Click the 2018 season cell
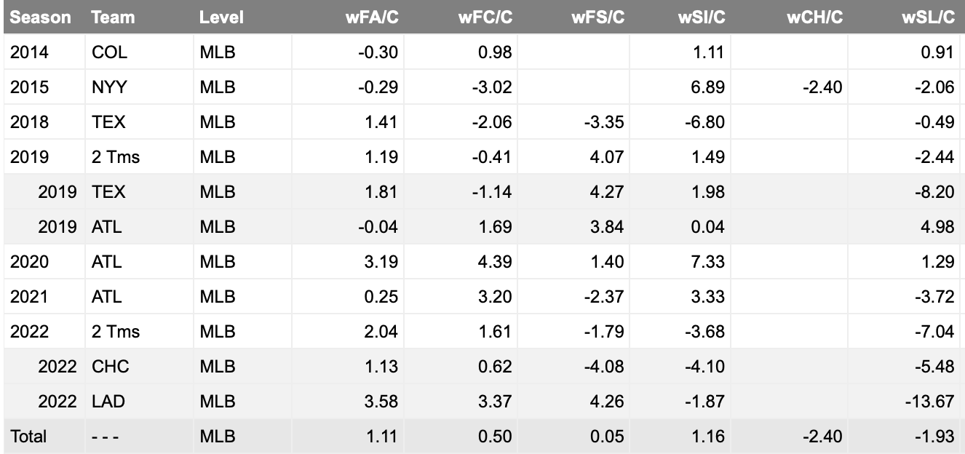This screenshot has width=965, height=454. (29, 122)
